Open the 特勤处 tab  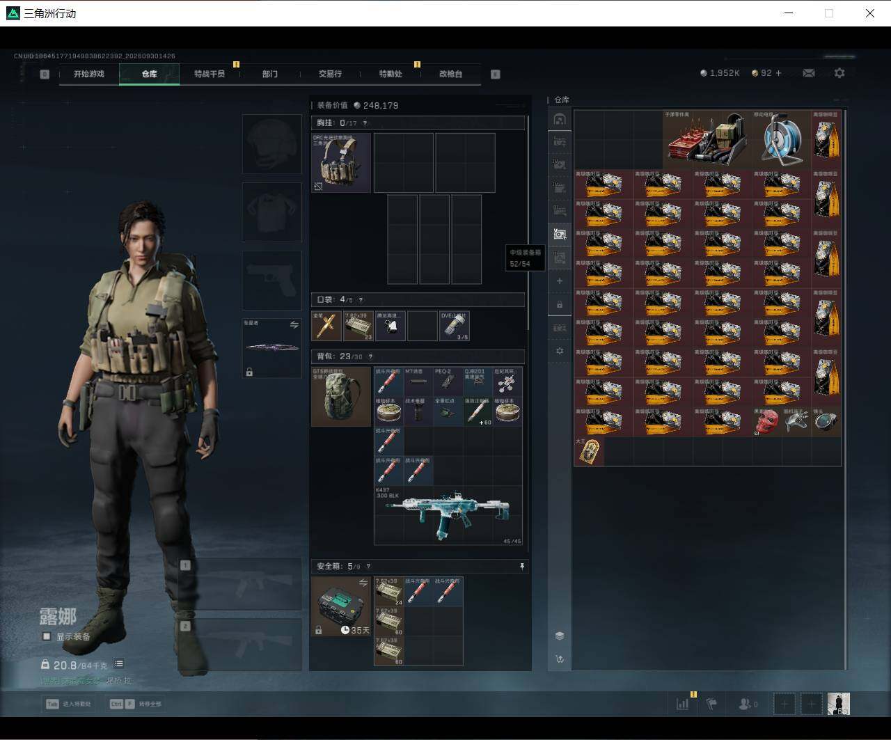coord(391,74)
